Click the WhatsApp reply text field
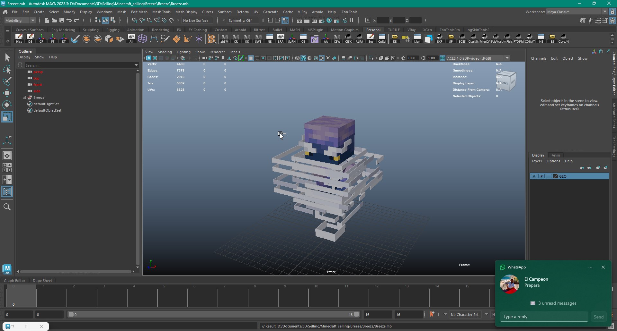The height and width of the screenshot is (331, 617). [544, 317]
